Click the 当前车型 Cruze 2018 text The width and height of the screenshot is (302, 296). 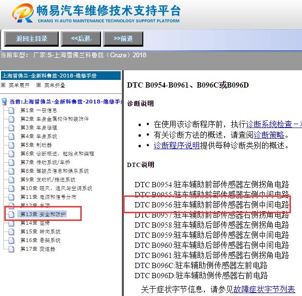pyautogui.click(x=74, y=55)
